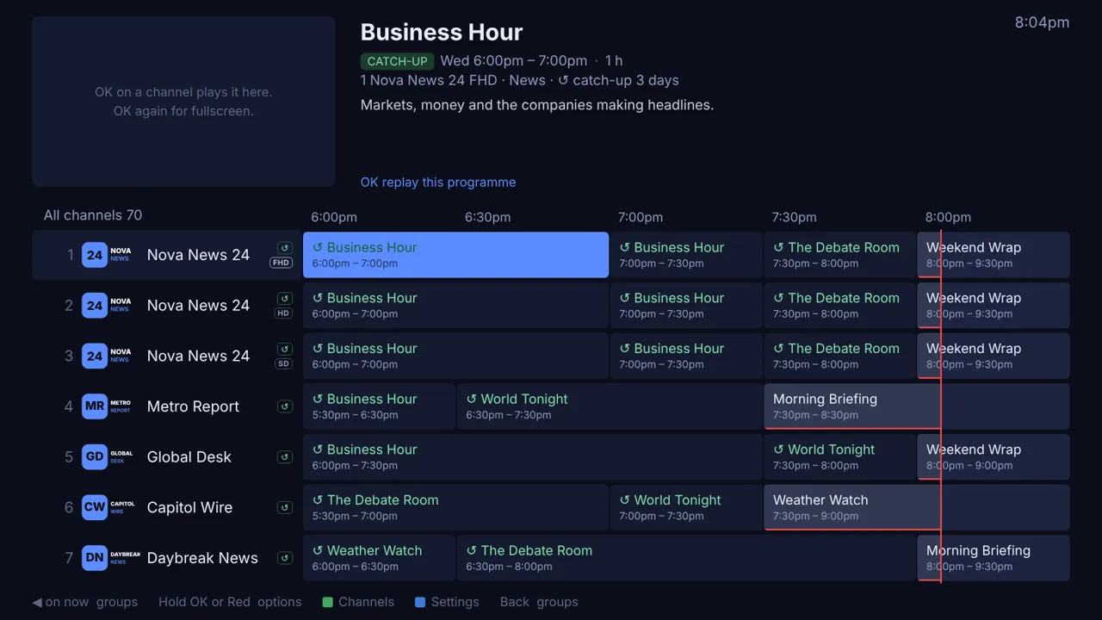Screen dimensions: 1102x620
Task: Select Morning Briefing on Metro Report
Action: click(917, 406)
